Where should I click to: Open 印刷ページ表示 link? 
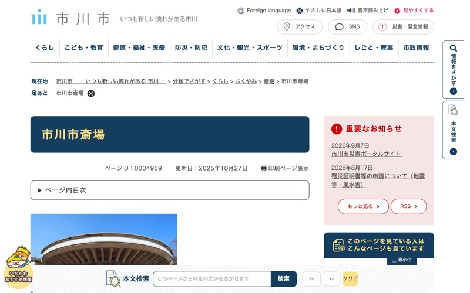click(x=288, y=168)
